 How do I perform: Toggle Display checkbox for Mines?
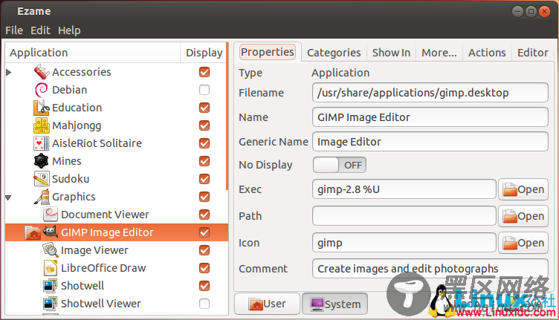point(204,161)
